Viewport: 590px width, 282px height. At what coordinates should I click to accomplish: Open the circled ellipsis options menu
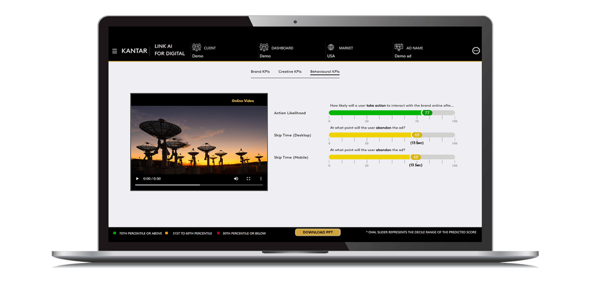click(476, 51)
